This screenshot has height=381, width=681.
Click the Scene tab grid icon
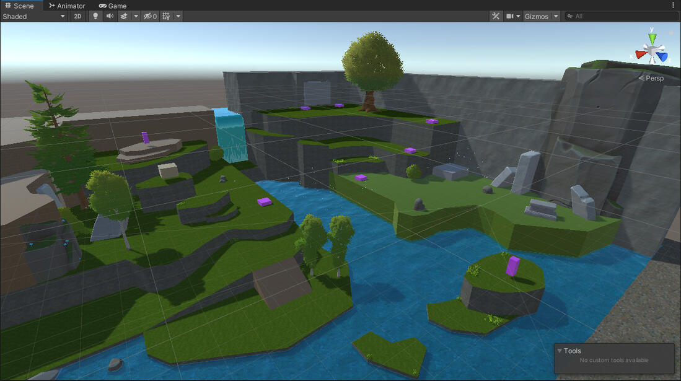[x=8, y=5]
